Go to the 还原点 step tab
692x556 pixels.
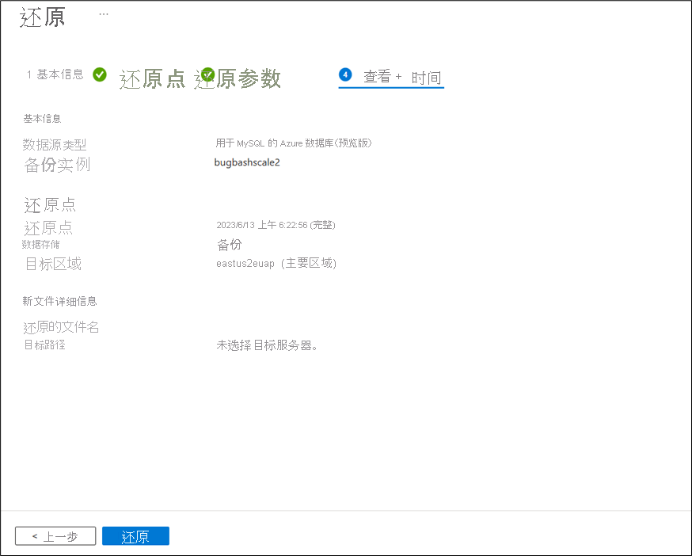pyautogui.click(x=152, y=79)
